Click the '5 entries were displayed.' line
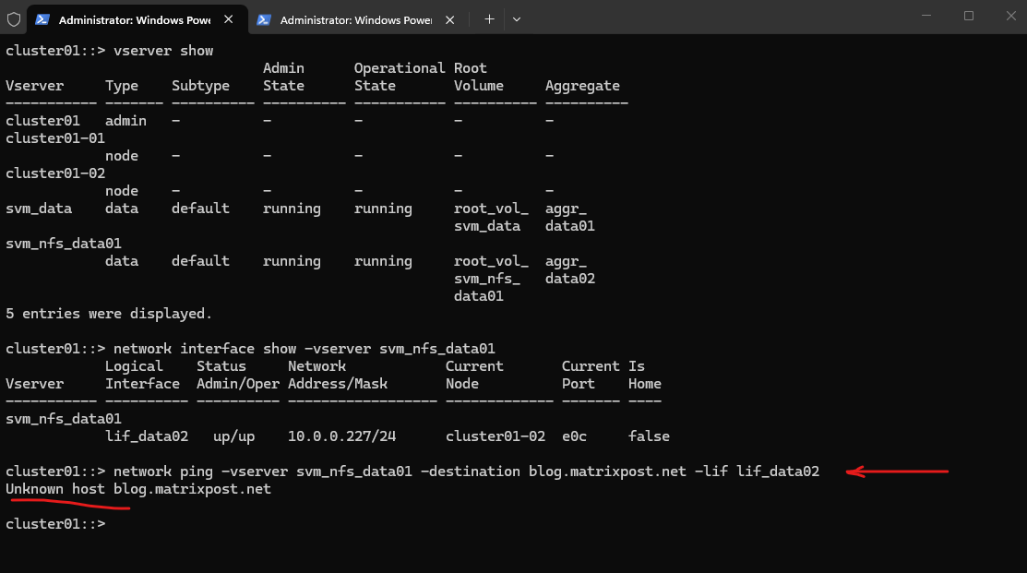The width and height of the screenshot is (1027, 573). click(109, 314)
